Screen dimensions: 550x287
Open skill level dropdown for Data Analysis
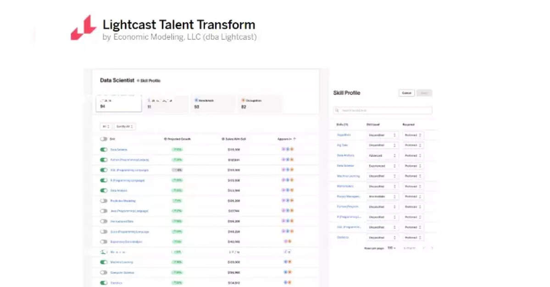point(382,156)
